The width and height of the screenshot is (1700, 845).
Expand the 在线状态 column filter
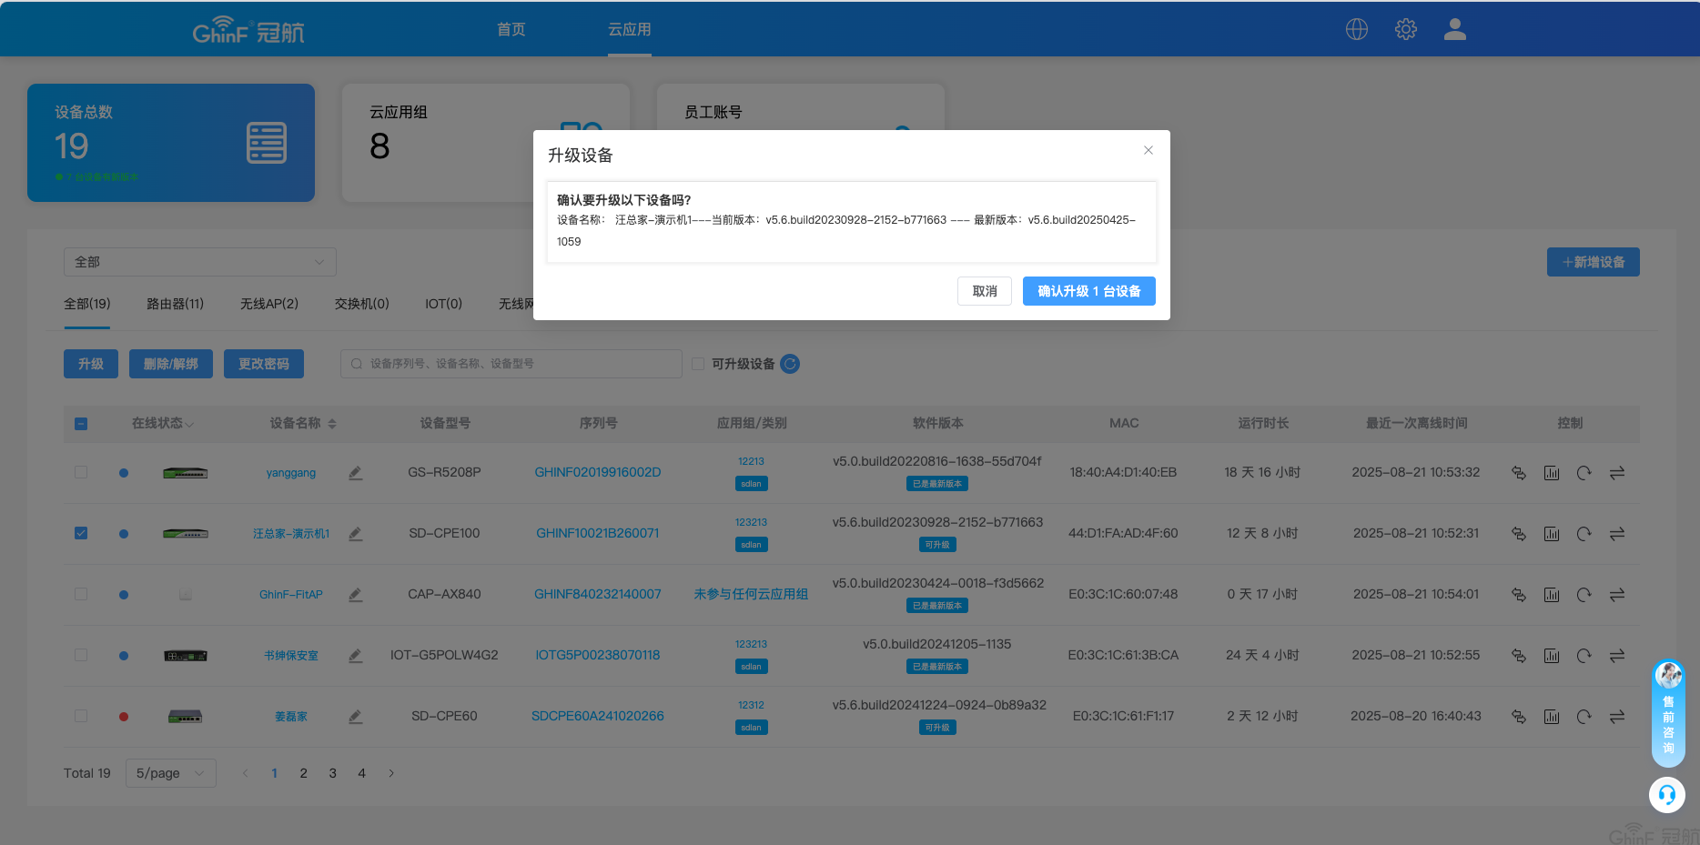[x=163, y=424]
